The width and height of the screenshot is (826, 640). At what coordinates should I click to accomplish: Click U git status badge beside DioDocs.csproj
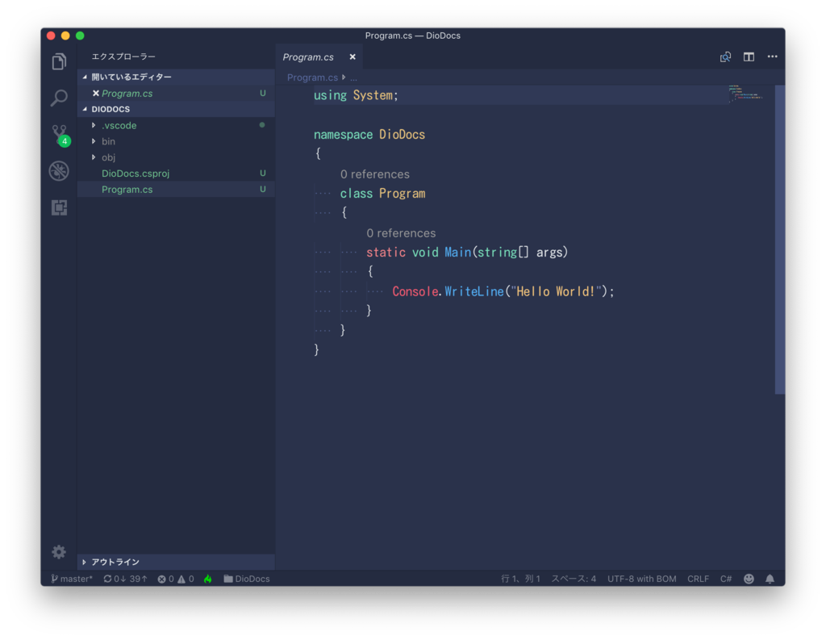262,174
